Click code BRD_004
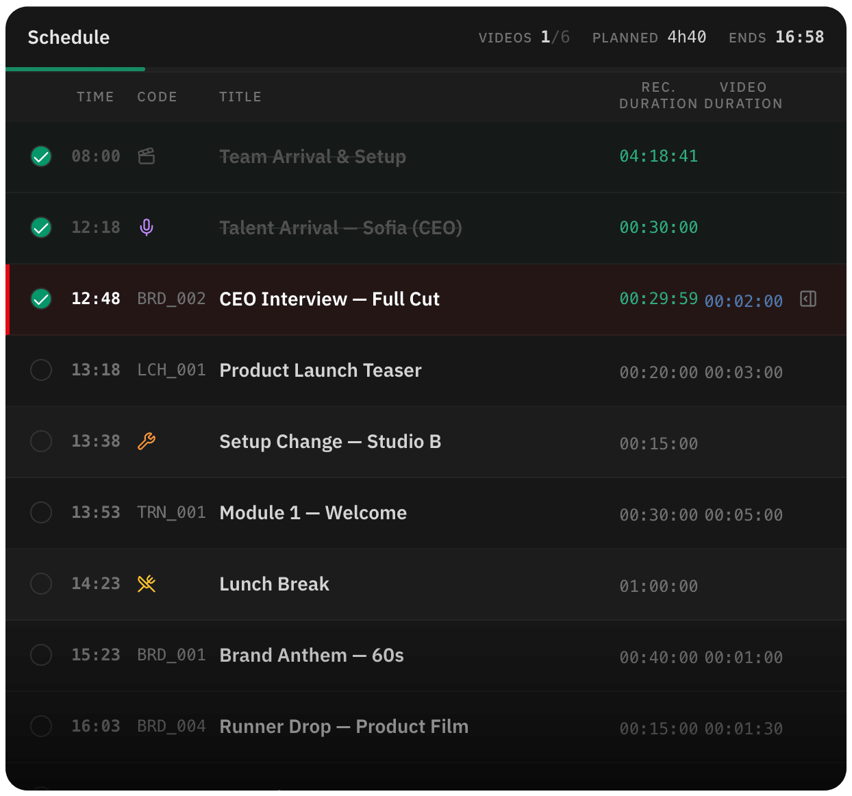Screen dimensions: 852x796 pyautogui.click(x=171, y=726)
